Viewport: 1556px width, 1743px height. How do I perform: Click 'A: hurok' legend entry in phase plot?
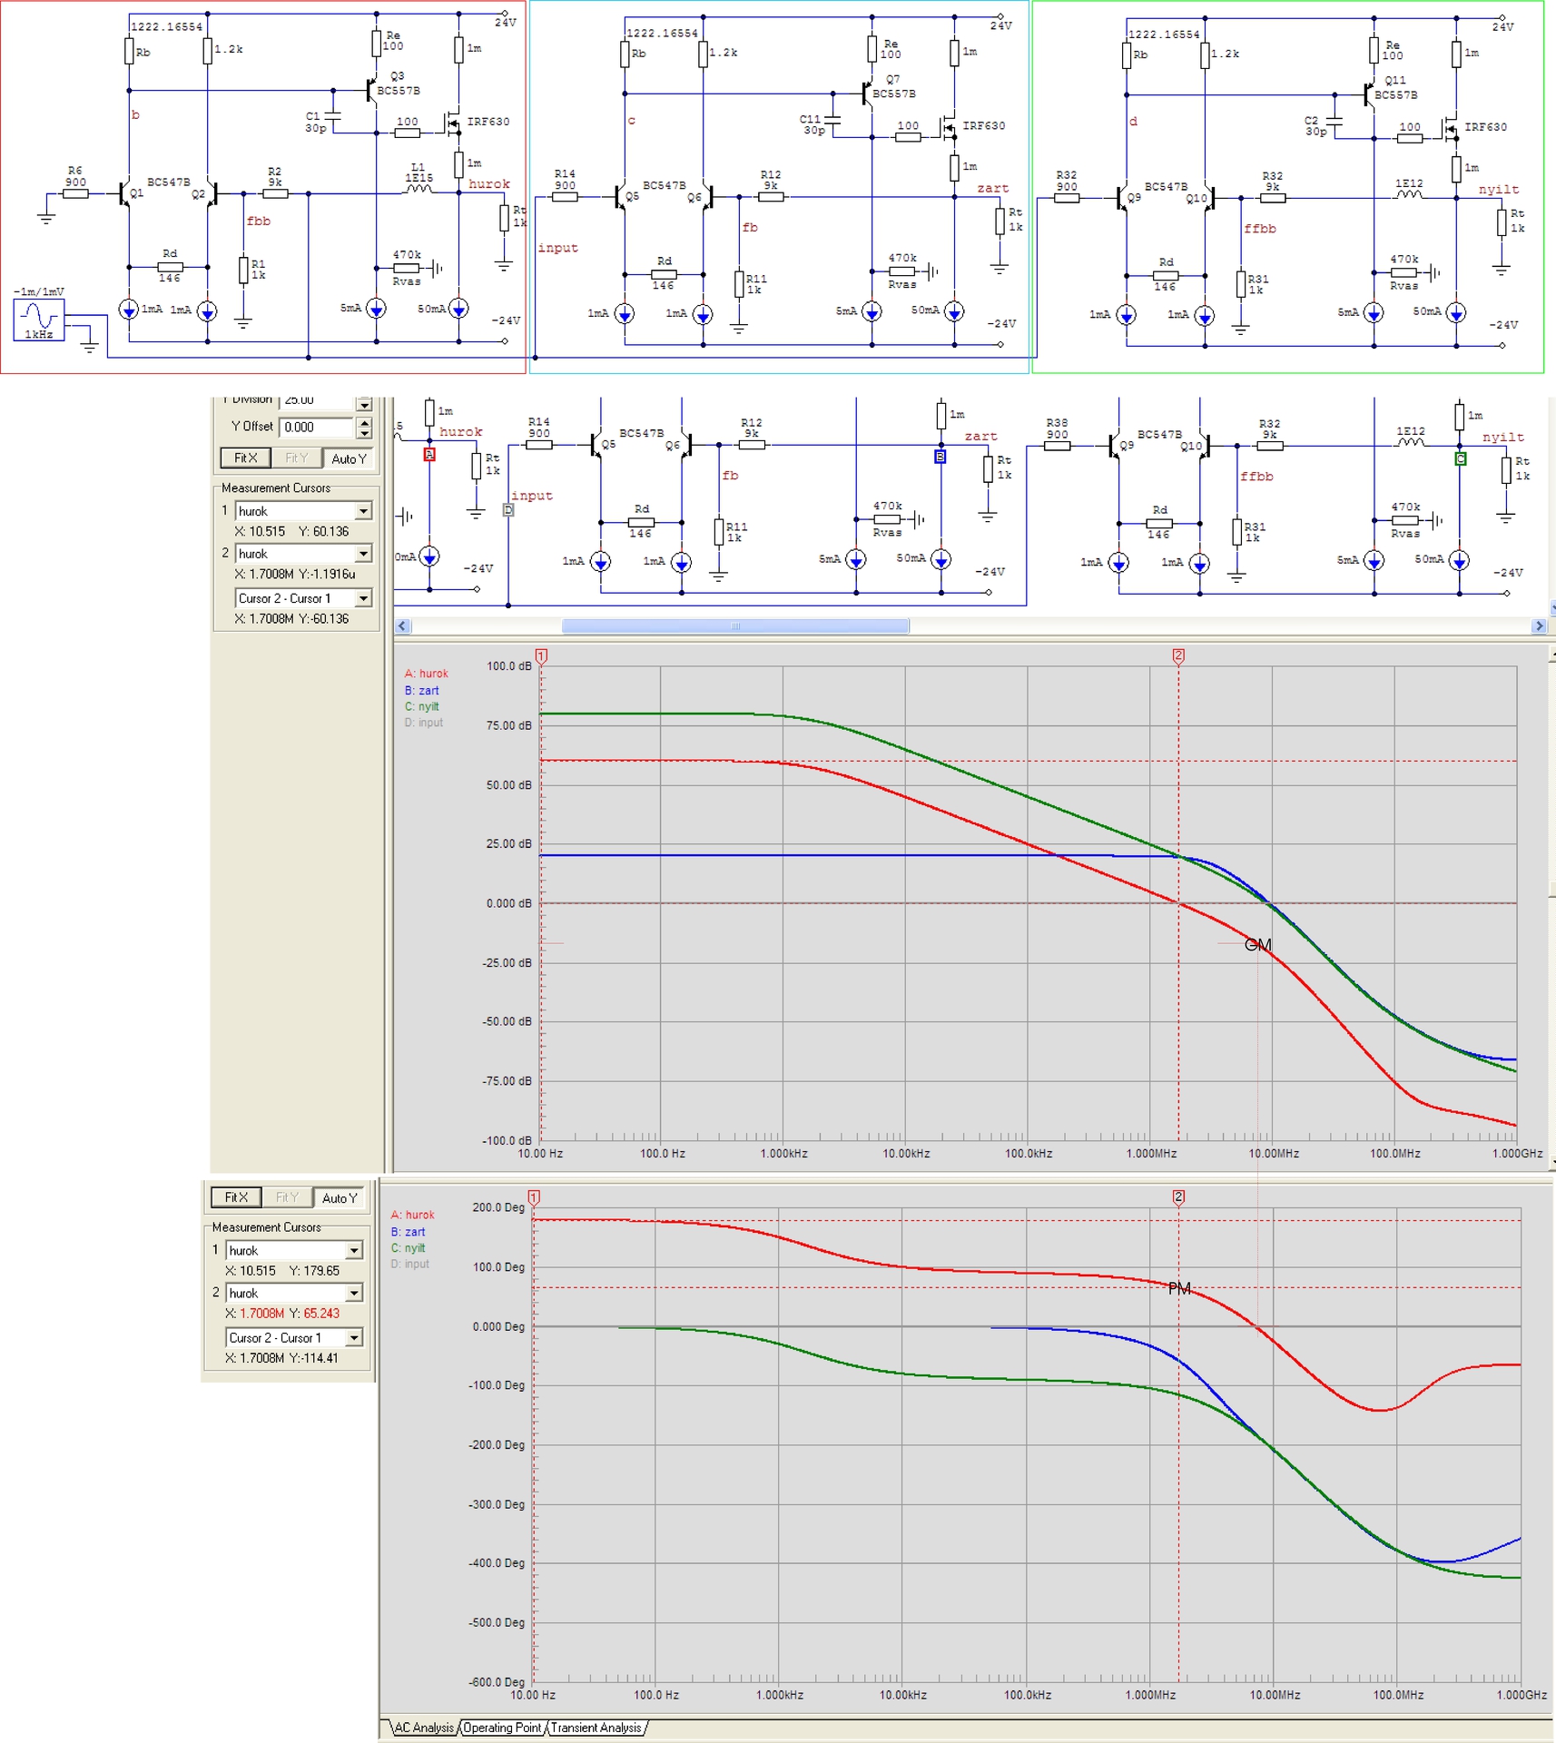click(413, 1215)
